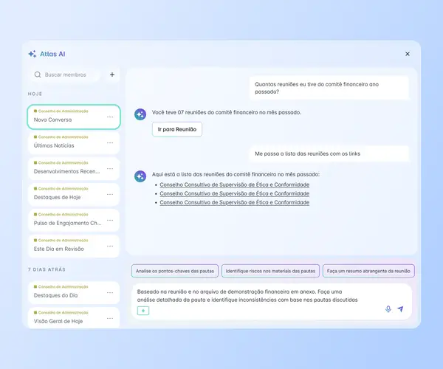Activate the microphone voice input
Image resolution: width=443 pixels, height=369 pixels.
click(x=388, y=309)
